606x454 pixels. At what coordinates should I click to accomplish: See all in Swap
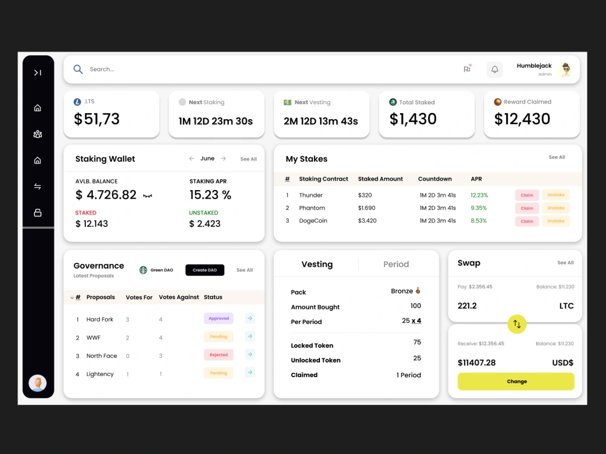tap(565, 263)
